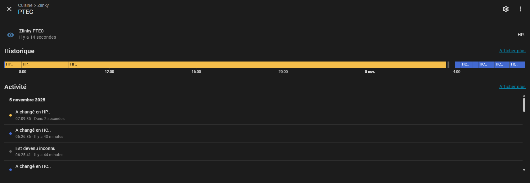Click the long yellow HP.. history bar

pyautogui.click(x=258, y=64)
